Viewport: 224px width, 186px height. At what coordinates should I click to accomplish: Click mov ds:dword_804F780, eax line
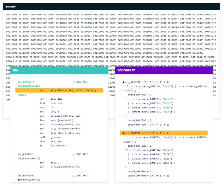point(60,124)
